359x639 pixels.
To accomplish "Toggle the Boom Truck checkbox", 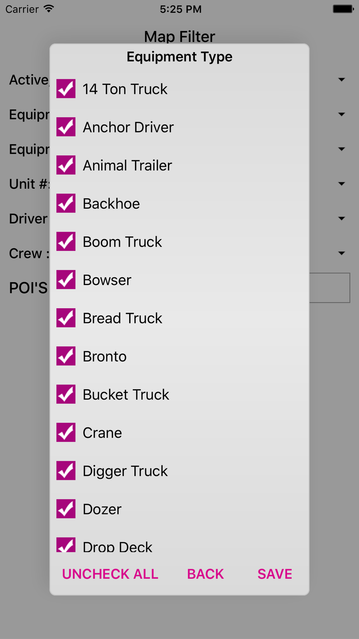I will tap(66, 242).
